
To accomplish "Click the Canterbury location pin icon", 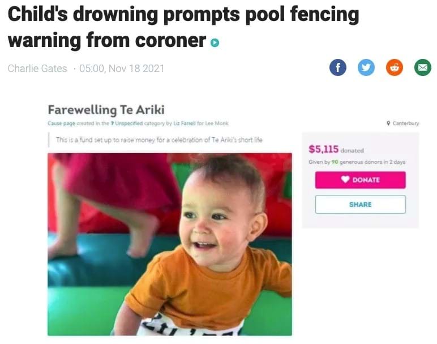I will 388,123.
